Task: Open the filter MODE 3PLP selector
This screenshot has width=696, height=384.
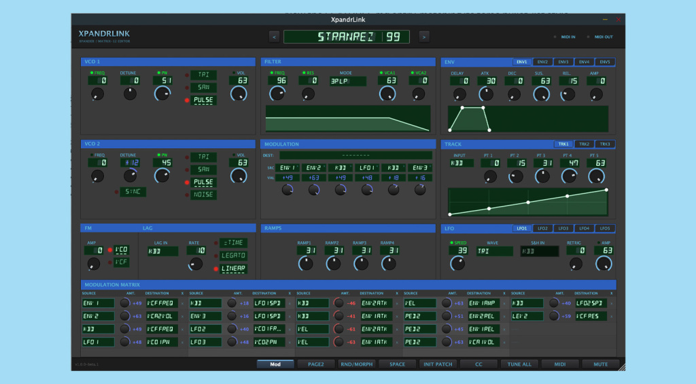Action: (x=347, y=82)
